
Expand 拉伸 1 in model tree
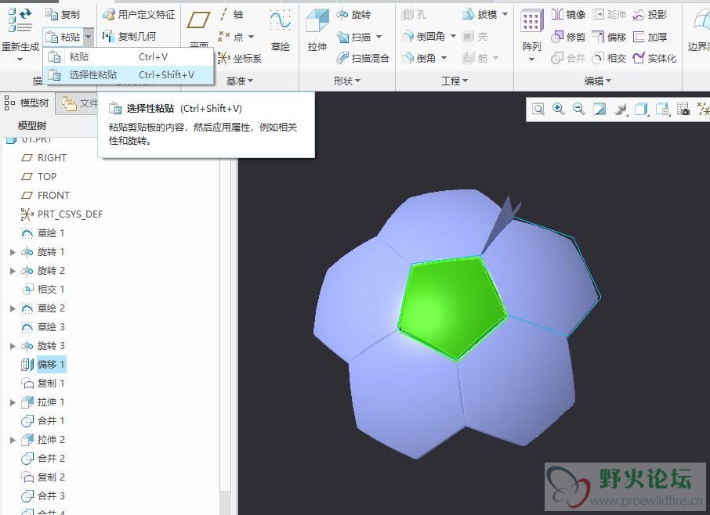[13, 402]
